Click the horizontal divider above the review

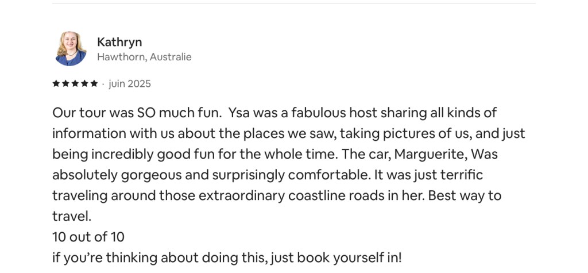(x=294, y=3)
